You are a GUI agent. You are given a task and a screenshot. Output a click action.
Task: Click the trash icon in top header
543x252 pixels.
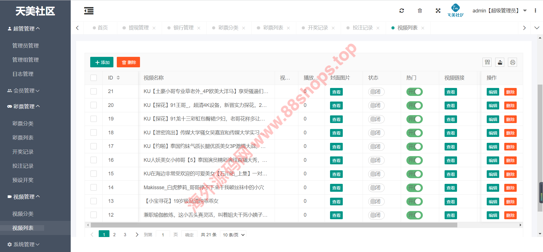pyautogui.click(x=420, y=11)
